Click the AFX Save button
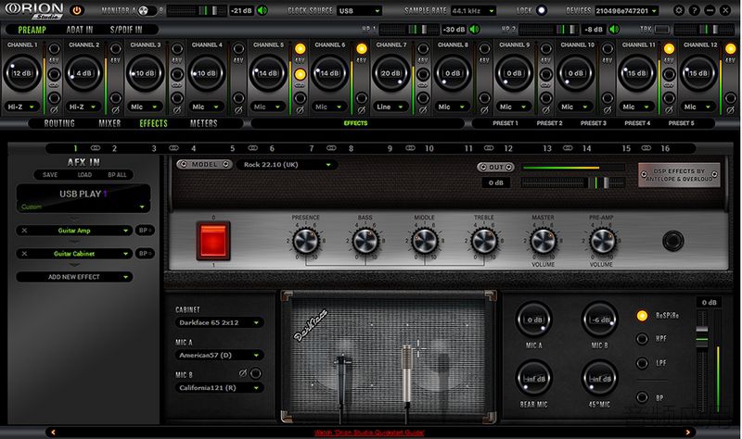This screenshot has width=742, height=439. click(x=50, y=175)
